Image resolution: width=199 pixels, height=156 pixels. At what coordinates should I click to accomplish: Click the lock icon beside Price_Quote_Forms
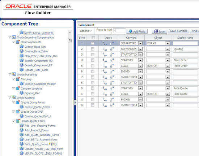50,144
